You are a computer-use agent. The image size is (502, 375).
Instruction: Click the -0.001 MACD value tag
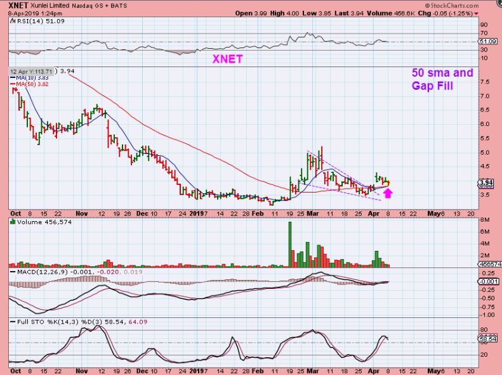tap(488, 281)
